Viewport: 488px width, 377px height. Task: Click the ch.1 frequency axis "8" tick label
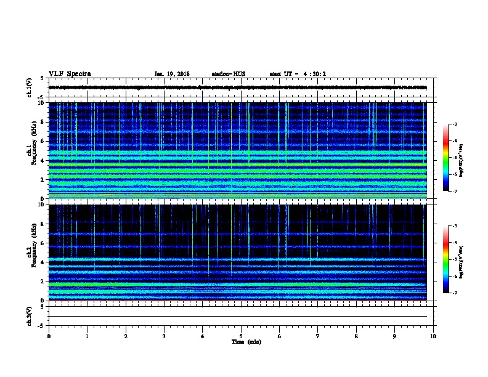point(43,122)
